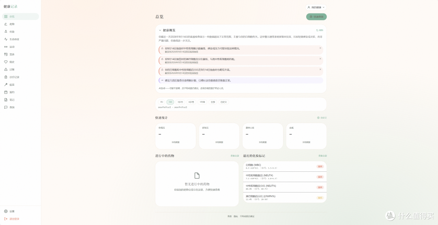
Task: Open the 舒张压 stat card
Action: [219, 136]
